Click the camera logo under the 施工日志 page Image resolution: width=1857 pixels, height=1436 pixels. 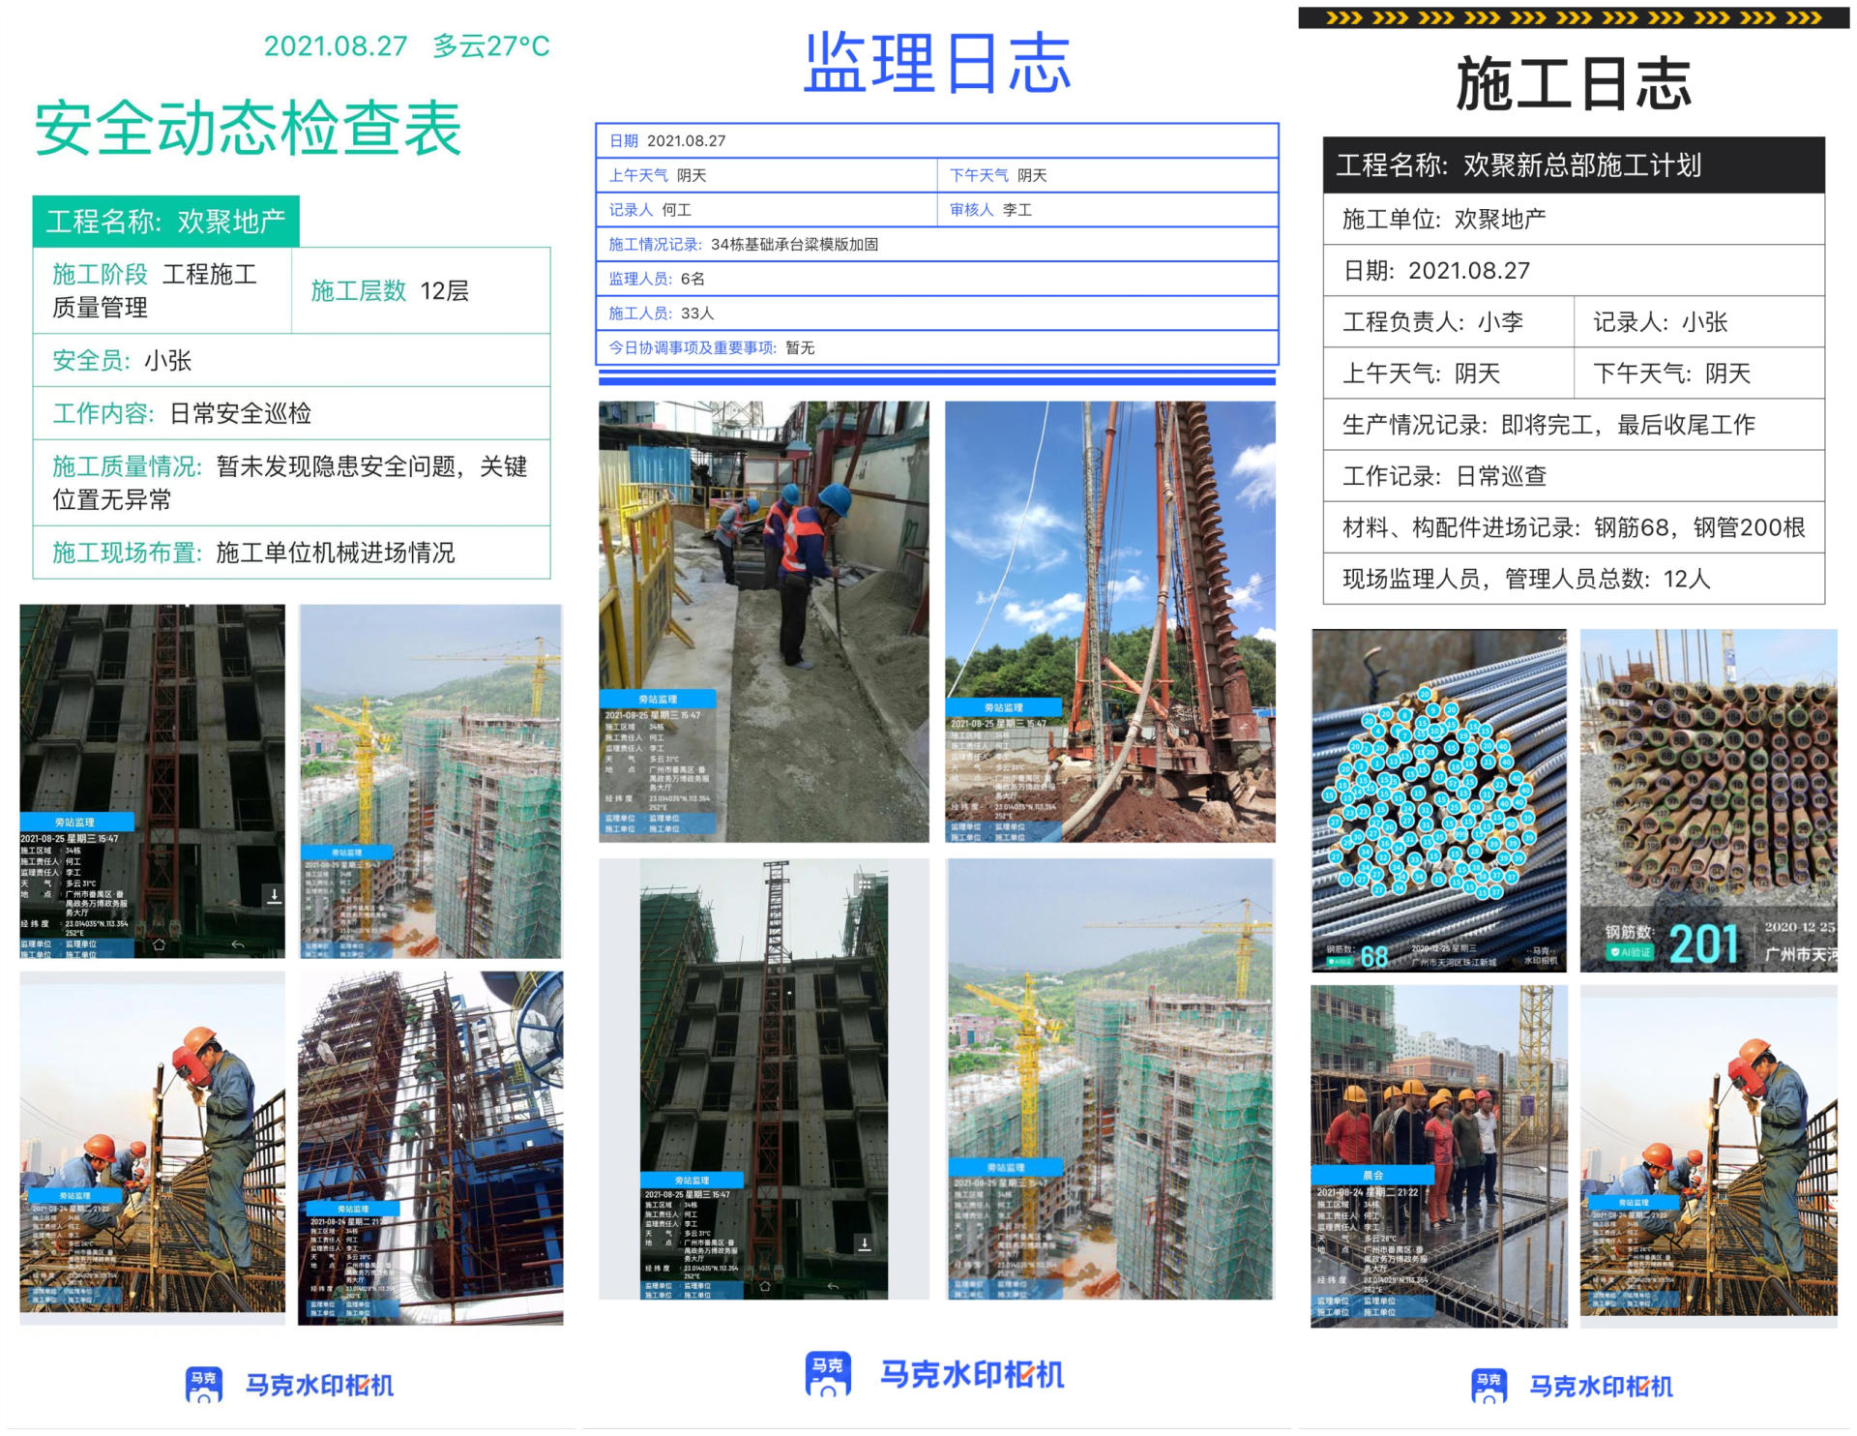(1489, 1386)
